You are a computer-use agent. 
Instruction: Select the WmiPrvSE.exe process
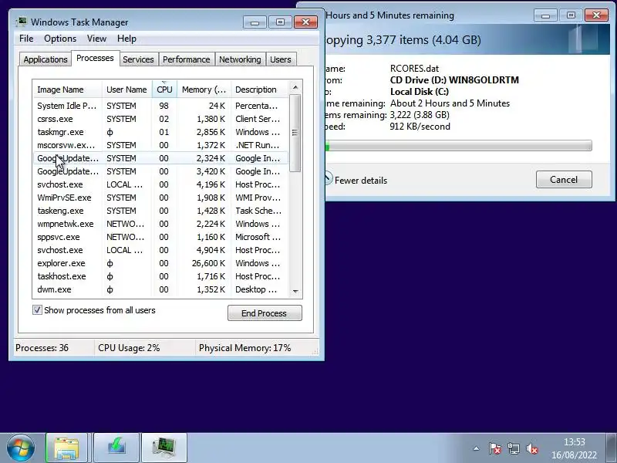tap(160, 198)
